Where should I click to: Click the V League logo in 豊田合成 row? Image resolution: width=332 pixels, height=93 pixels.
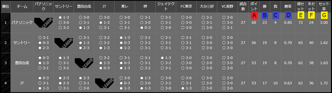[84, 63]
